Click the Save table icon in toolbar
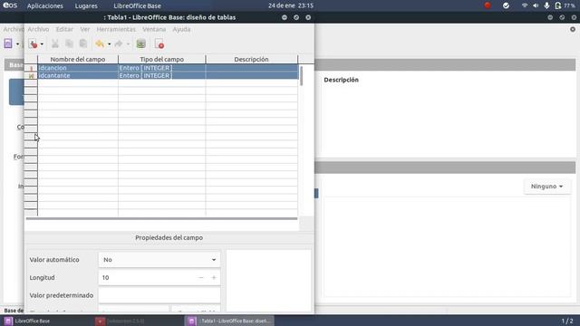This screenshot has height=326, width=580. click(33, 44)
